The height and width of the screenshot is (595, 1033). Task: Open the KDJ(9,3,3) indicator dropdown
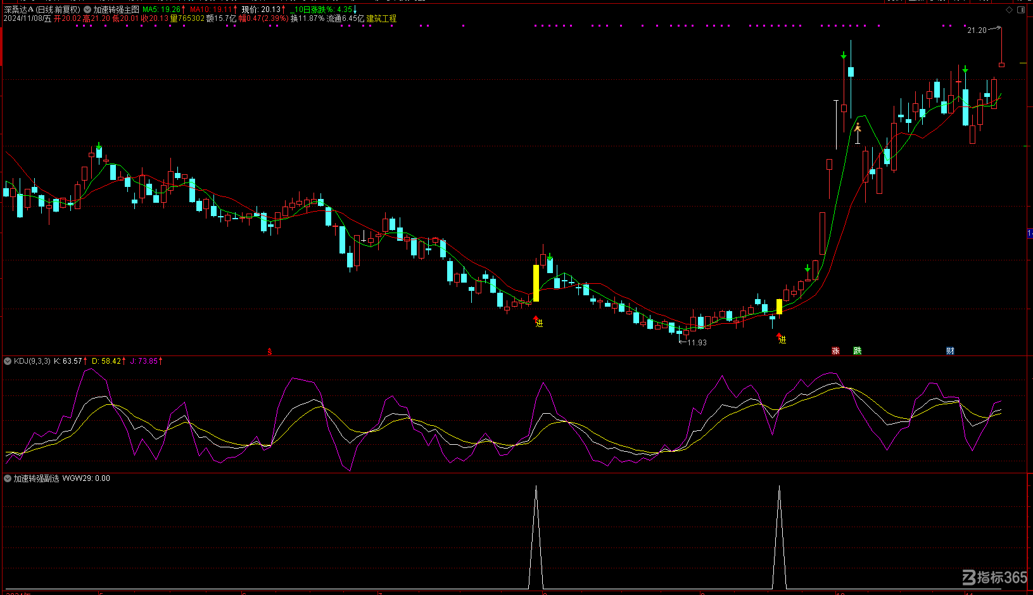point(8,361)
